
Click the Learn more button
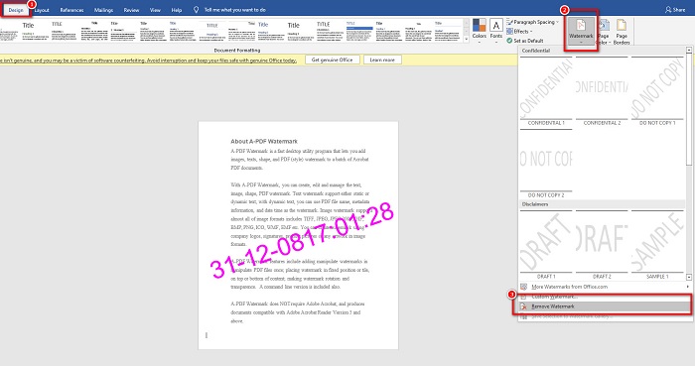[x=382, y=60]
